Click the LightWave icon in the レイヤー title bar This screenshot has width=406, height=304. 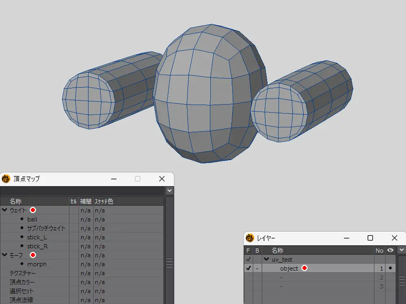[x=250, y=238]
